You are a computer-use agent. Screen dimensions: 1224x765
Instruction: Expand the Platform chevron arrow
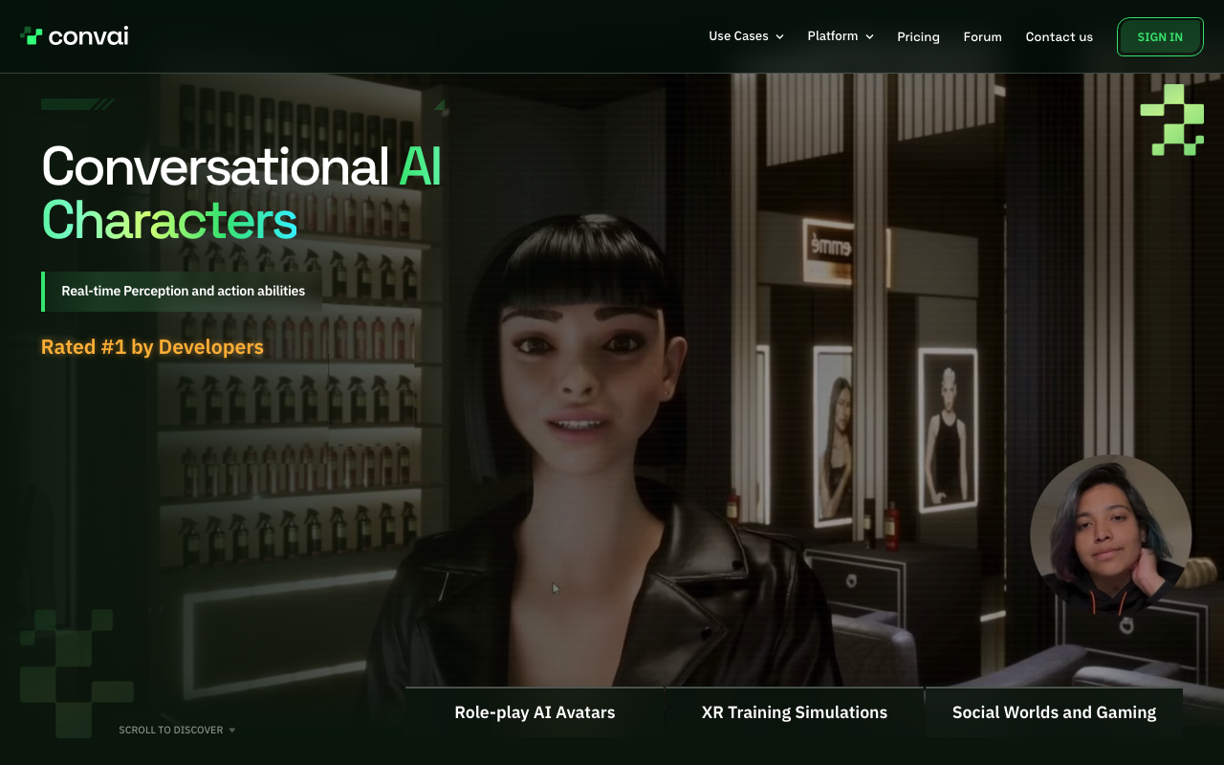point(869,36)
